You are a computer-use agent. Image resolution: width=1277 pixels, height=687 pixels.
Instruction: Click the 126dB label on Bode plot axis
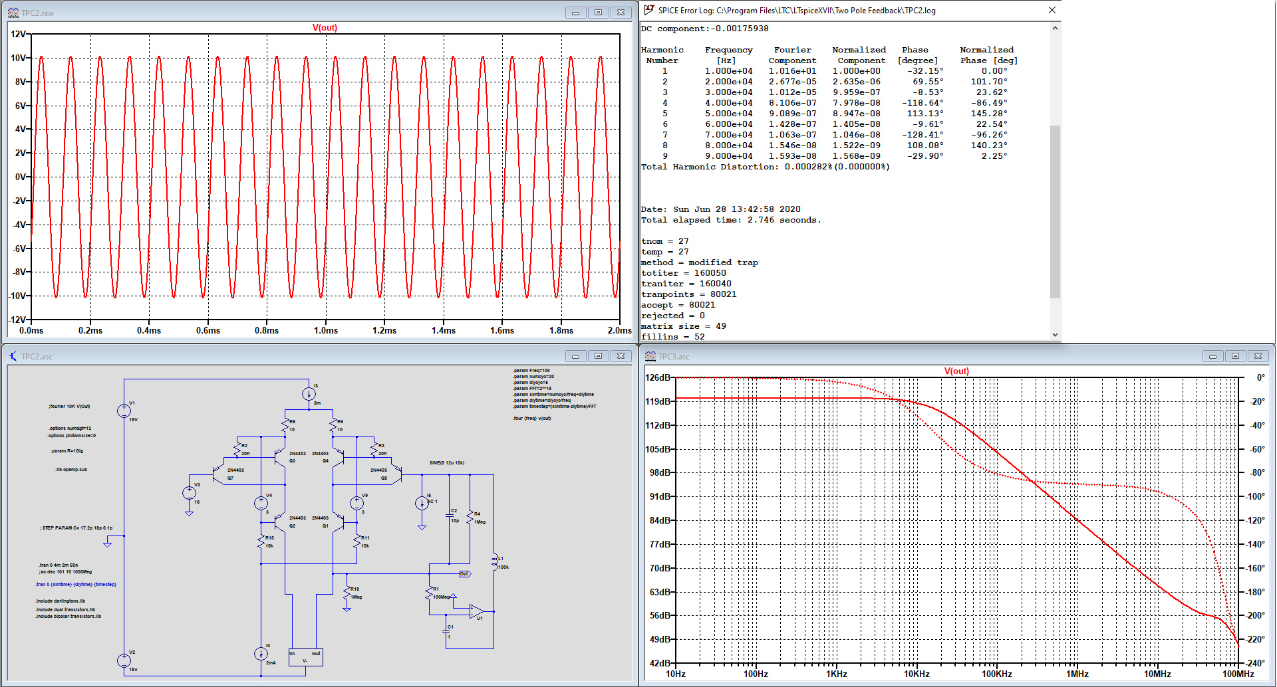coord(658,377)
